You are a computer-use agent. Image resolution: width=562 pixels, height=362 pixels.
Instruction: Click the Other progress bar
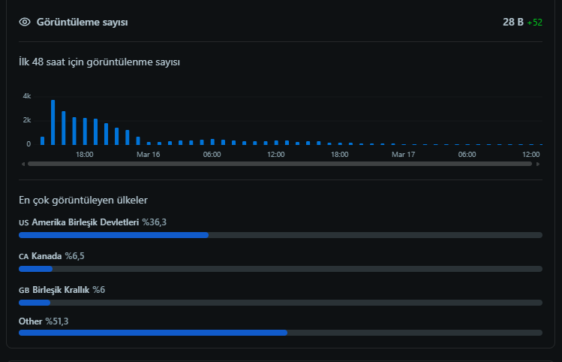281,333
